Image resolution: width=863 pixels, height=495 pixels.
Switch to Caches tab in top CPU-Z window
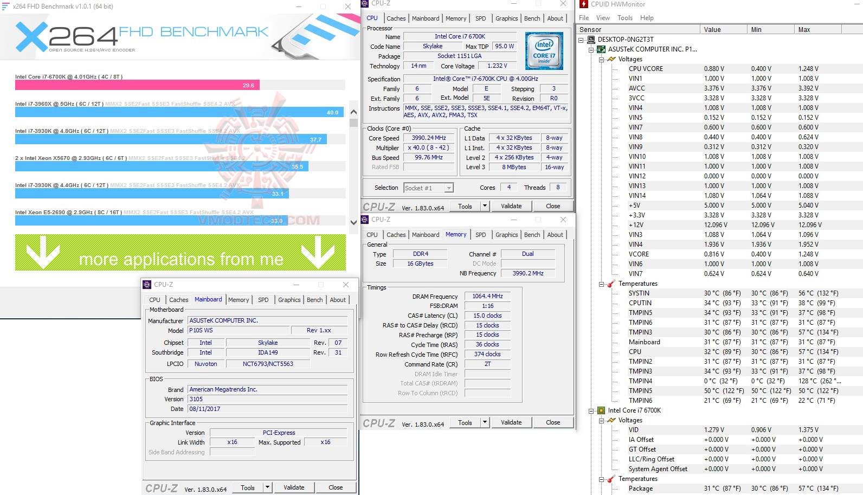(x=396, y=18)
